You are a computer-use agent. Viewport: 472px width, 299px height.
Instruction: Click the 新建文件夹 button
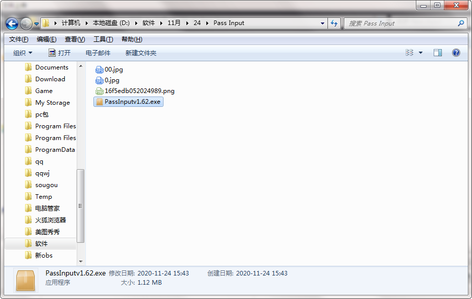140,53
